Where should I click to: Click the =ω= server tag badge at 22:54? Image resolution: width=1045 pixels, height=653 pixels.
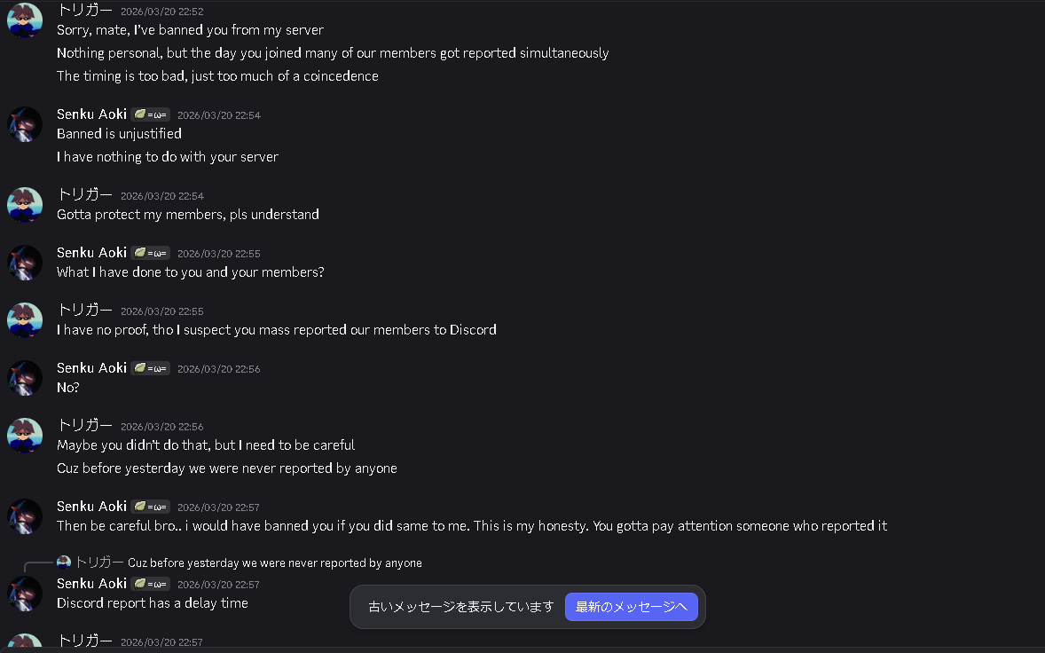pyautogui.click(x=151, y=114)
